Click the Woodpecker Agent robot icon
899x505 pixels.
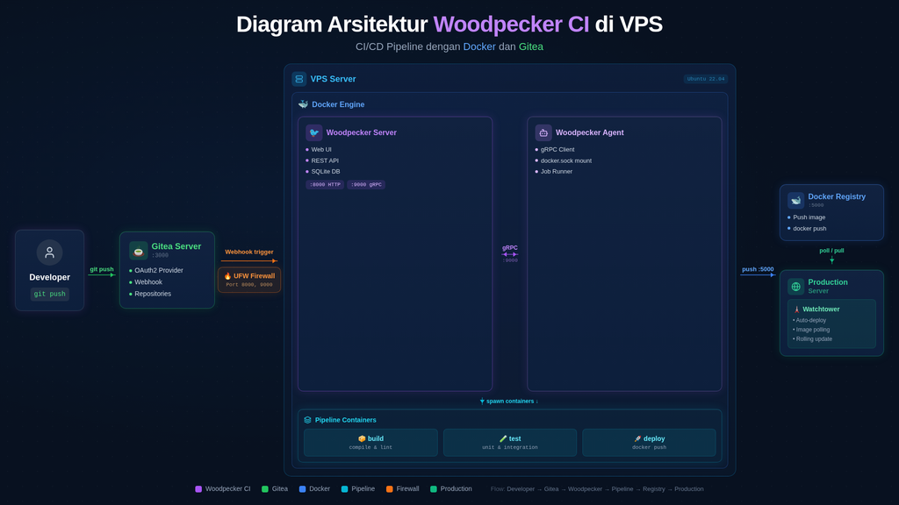click(543, 132)
